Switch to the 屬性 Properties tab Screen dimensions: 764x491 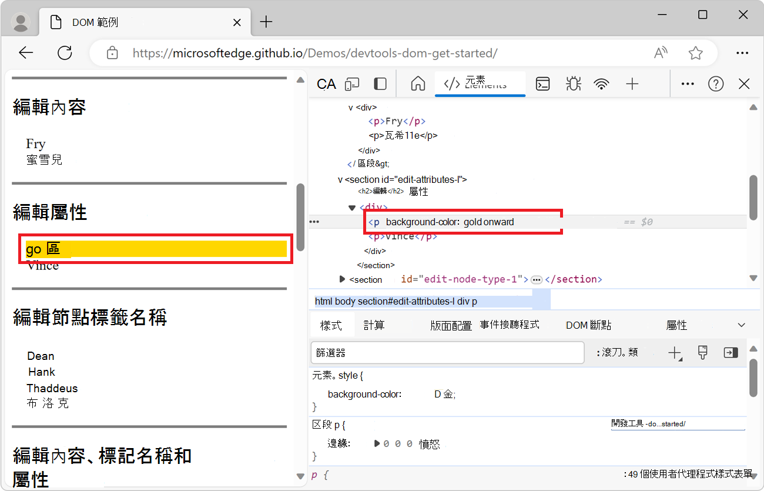pos(676,325)
